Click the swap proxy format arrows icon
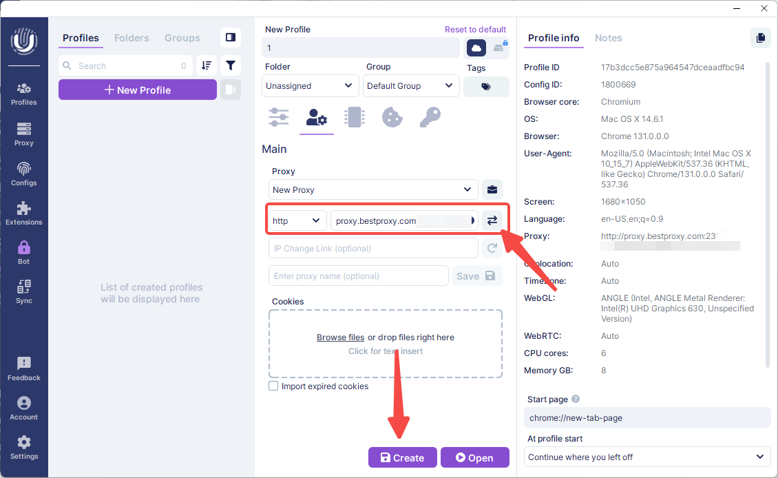 pos(492,220)
